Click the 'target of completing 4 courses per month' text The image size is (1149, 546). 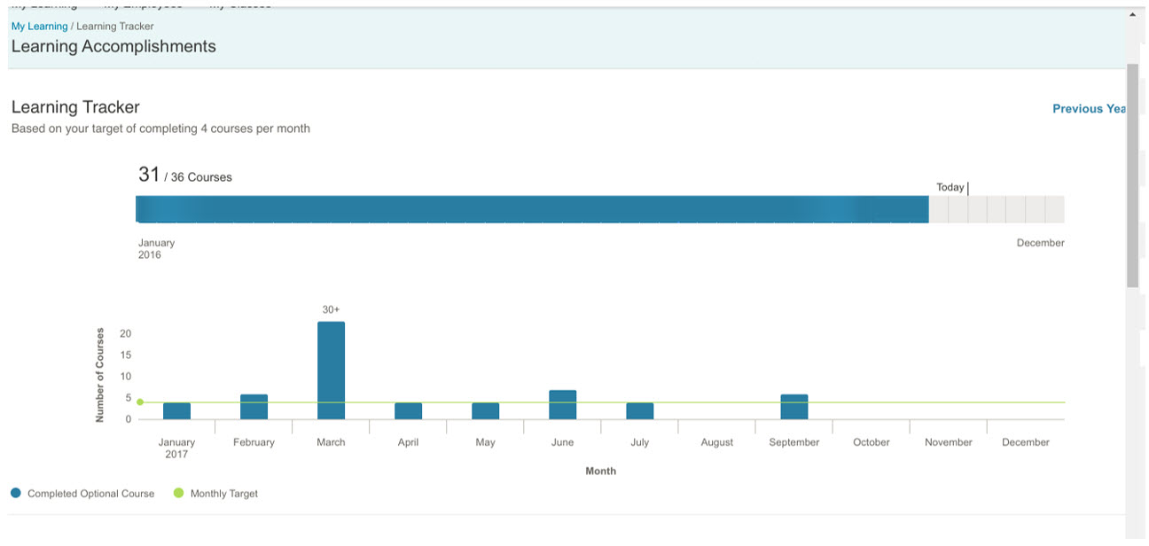201,129
